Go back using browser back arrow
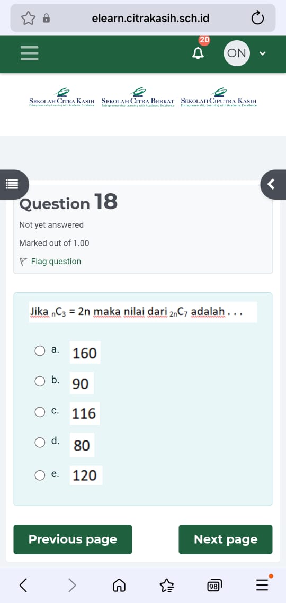Image resolution: width=286 pixels, height=603 pixels. [x=23, y=586]
